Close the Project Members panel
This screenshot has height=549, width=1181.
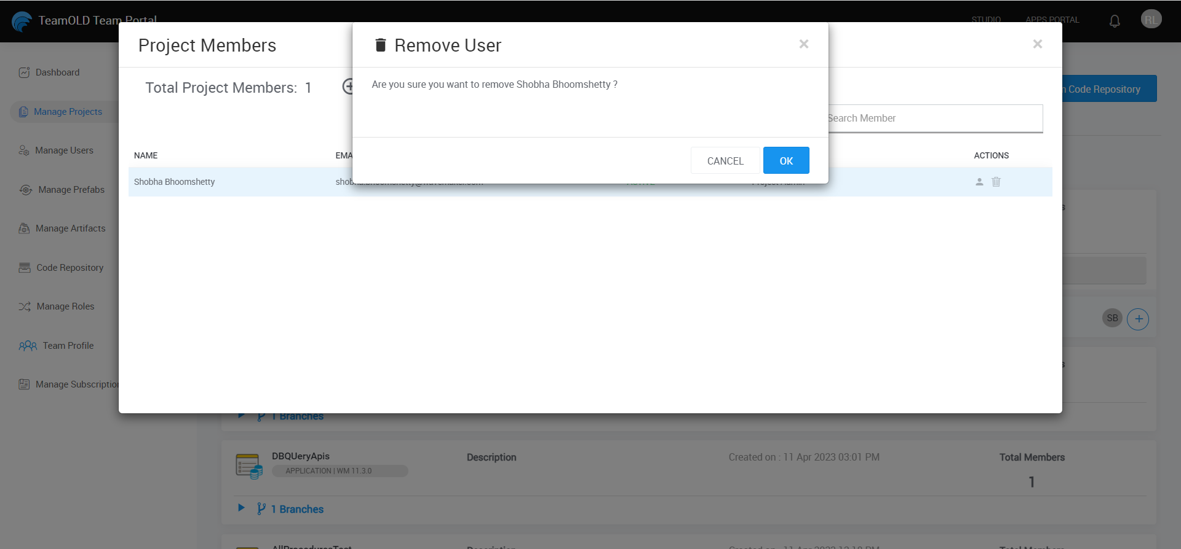pos(1037,44)
